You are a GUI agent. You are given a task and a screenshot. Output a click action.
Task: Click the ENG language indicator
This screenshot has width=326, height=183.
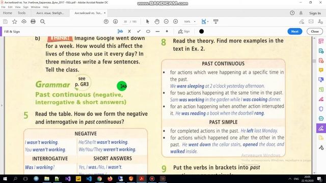click(x=296, y=178)
